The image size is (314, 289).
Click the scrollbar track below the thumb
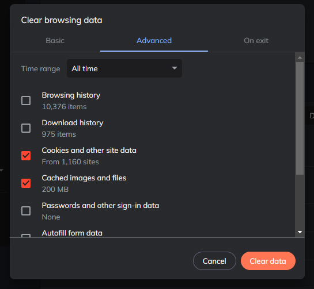pos(300,202)
